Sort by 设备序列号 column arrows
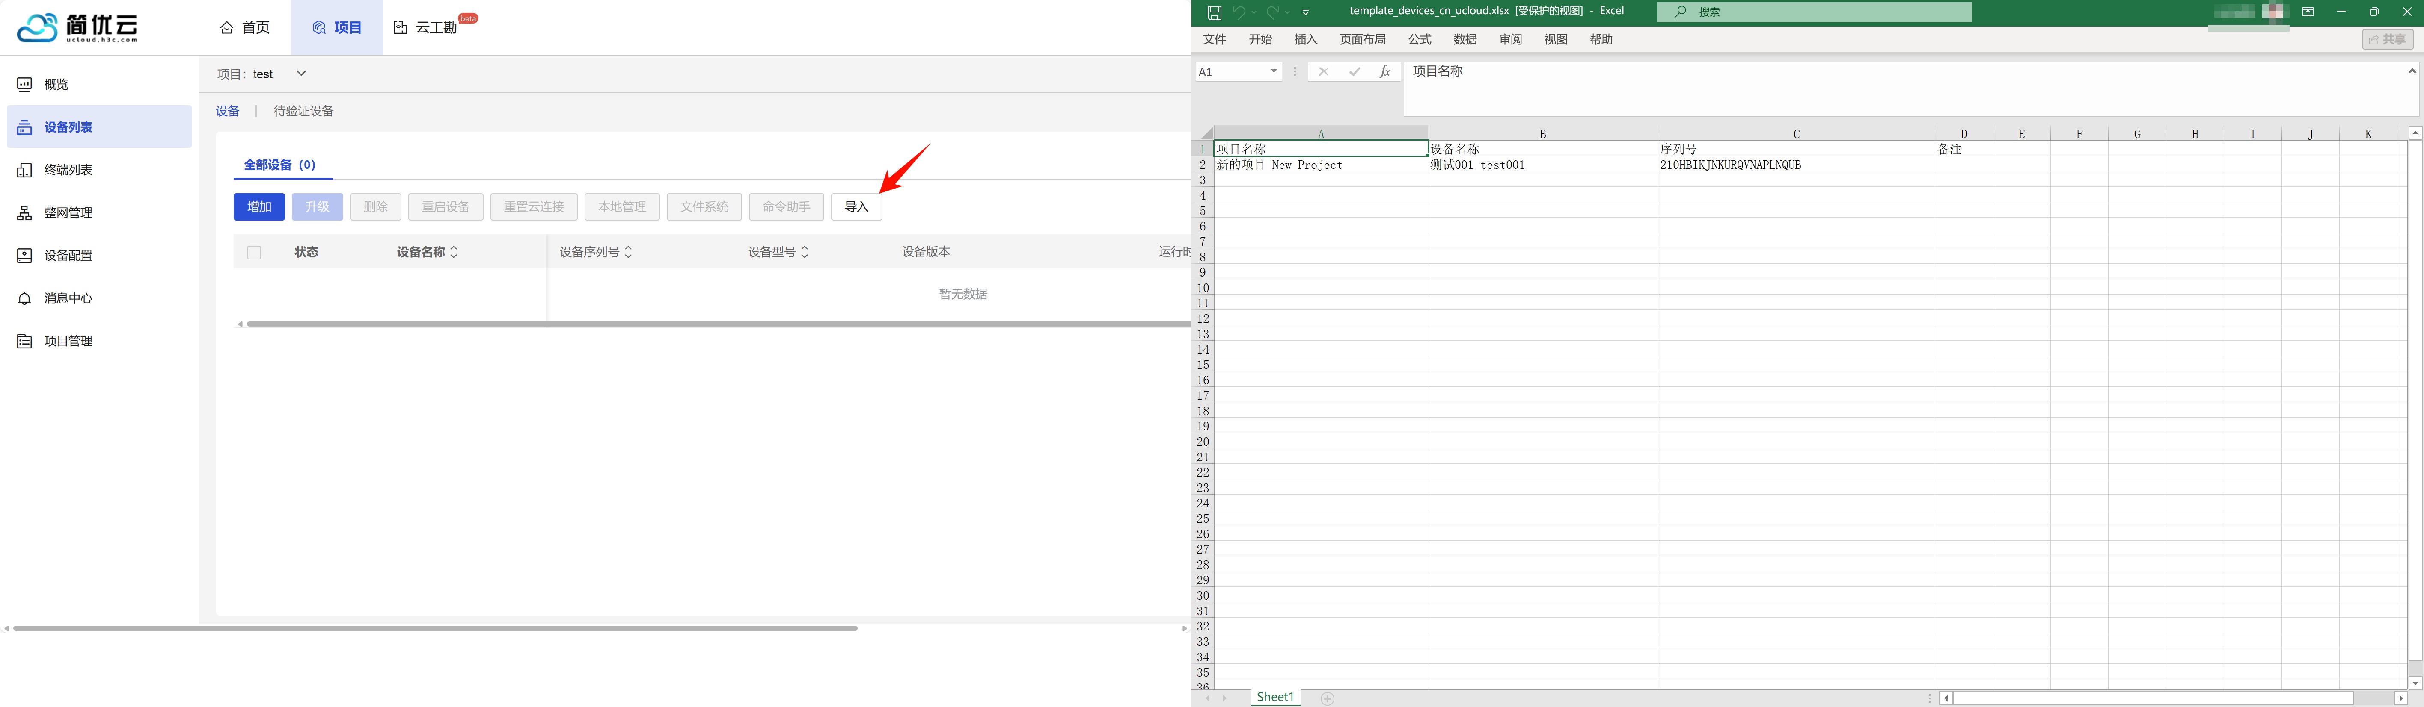Image resolution: width=2424 pixels, height=707 pixels. (x=629, y=252)
